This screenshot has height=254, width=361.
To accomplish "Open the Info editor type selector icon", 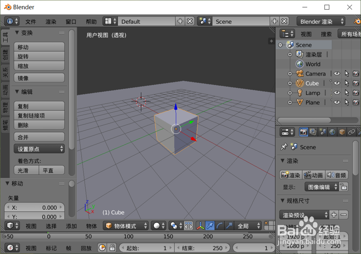I will 12,21.
